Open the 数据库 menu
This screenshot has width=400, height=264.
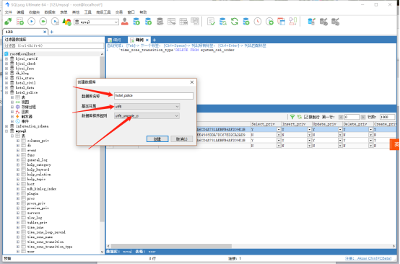[50, 12]
